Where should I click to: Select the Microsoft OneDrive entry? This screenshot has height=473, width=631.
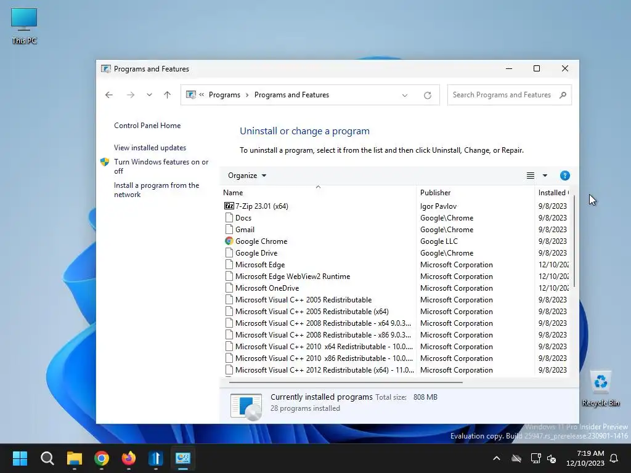(x=267, y=288)
